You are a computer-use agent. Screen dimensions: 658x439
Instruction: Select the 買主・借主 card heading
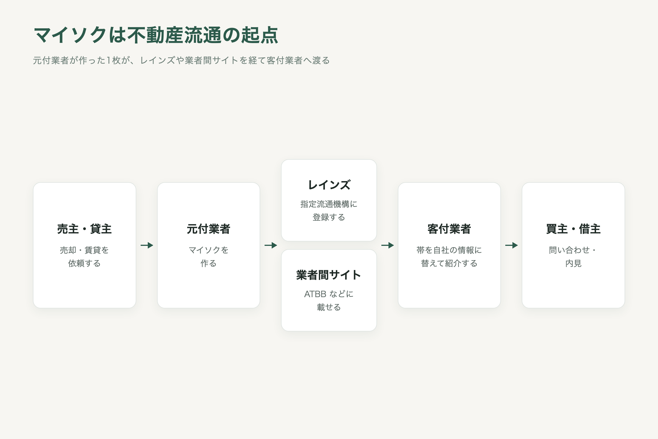573,229
